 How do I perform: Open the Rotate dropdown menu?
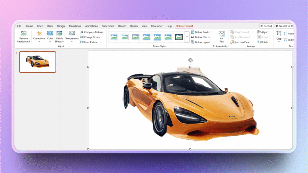(264, 42)
